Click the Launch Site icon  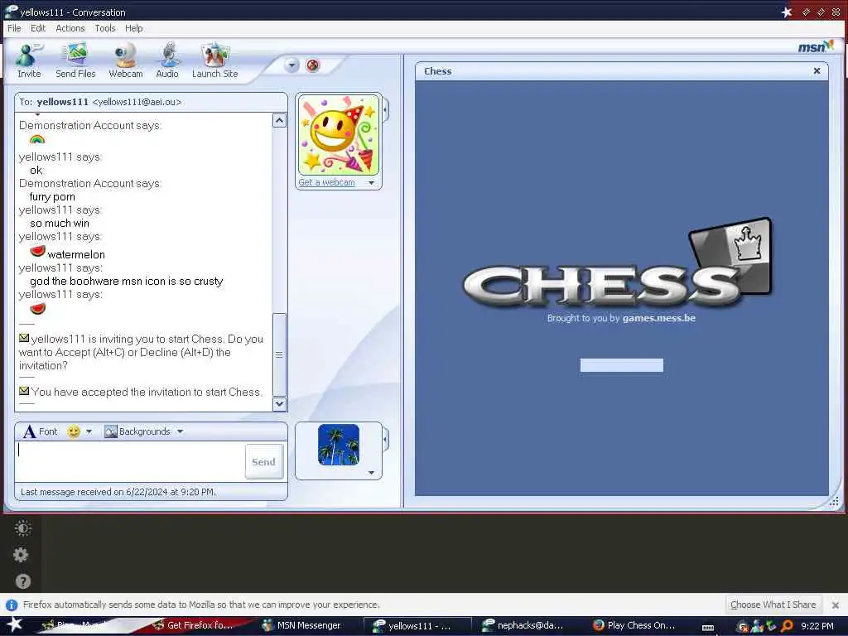pos(214,60)
